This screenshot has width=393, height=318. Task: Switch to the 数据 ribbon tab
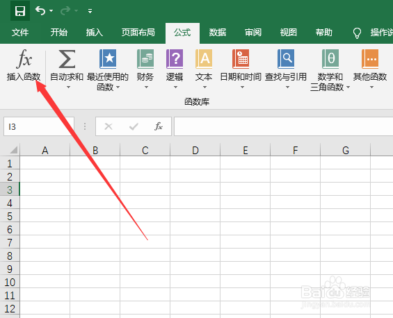[x=218, y=32]
